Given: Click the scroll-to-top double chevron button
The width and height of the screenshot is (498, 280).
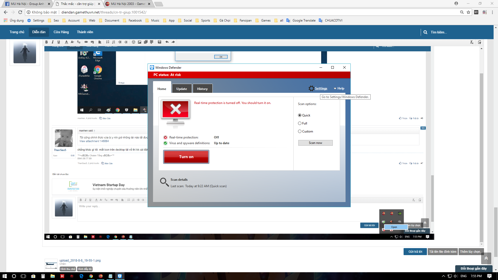Looking at the screenshot, I should pos(486,258).
